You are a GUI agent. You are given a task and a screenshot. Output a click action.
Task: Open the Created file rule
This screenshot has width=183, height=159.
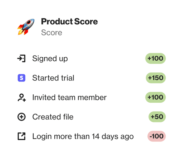click(53, 117)
